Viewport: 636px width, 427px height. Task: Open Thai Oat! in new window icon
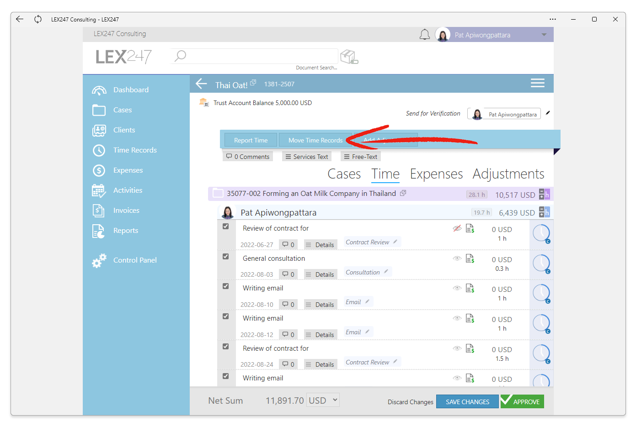click(253, 82)
